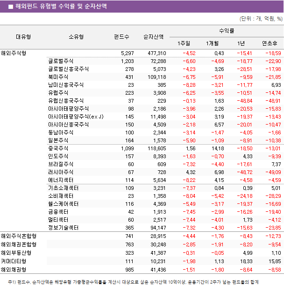The height and width of the screenshot is (286, 284).
Task: Click the 1개월 column header
Action: pyautogui.click(x=212, y=43)
